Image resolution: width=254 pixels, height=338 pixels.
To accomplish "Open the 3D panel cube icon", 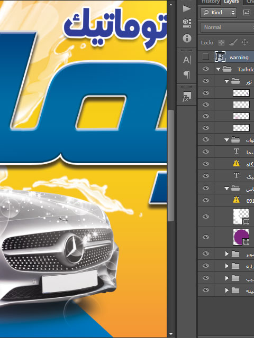I will pos(187,23).
